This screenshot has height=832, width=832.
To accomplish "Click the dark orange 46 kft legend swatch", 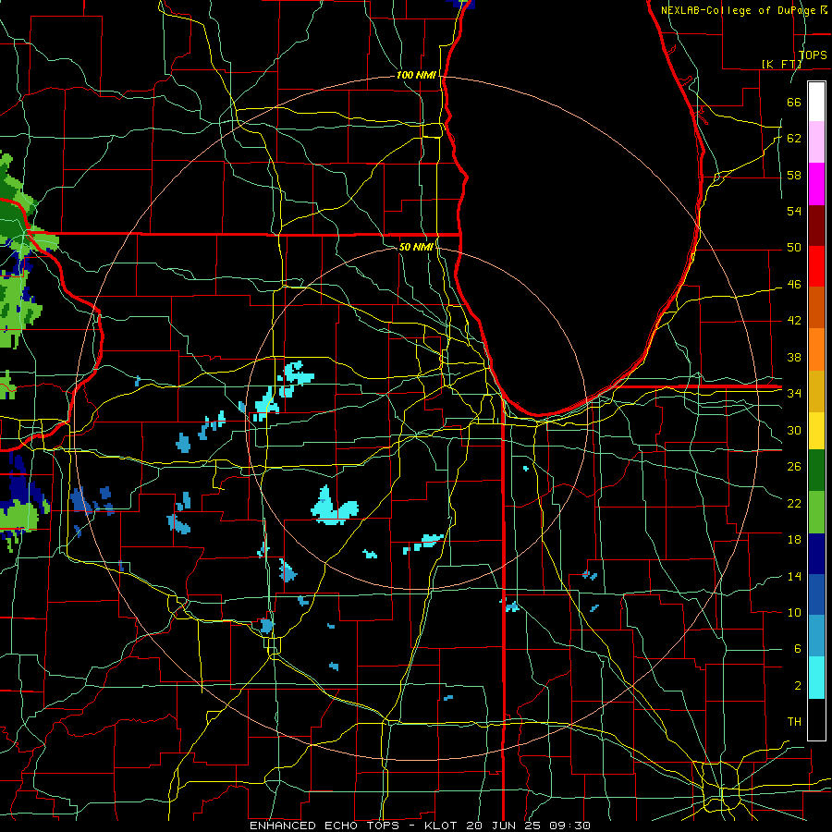I will [x=816, y=308].
